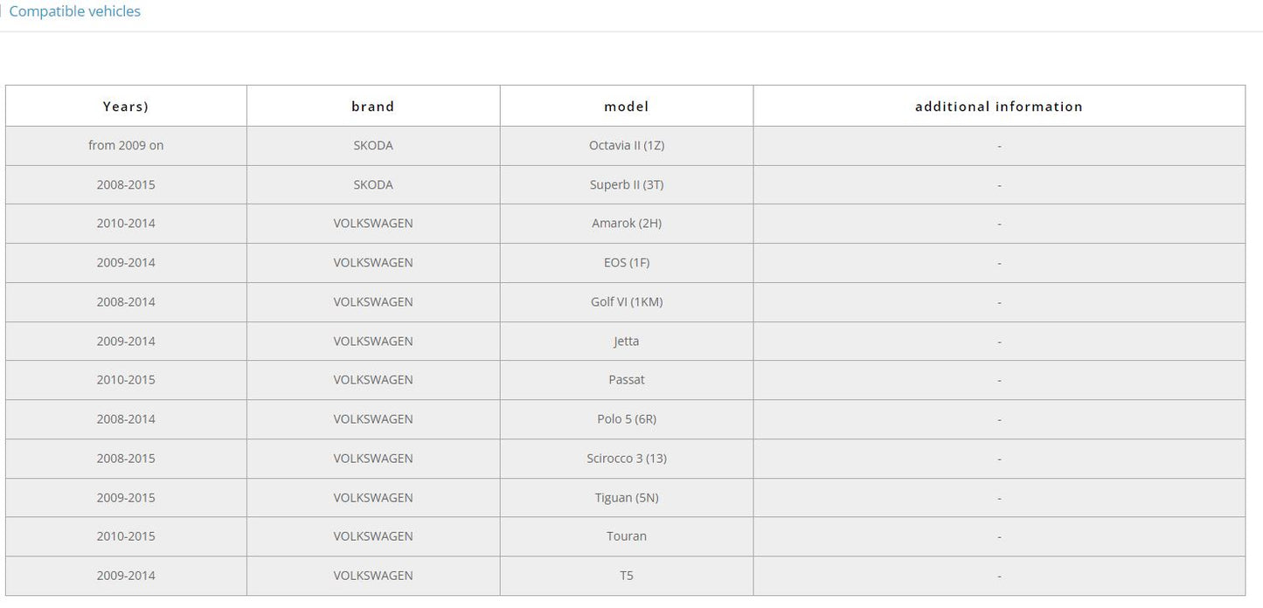Select the Golf VI (1KM) cell
The image size is (1263, 608).
pos(627,302)
